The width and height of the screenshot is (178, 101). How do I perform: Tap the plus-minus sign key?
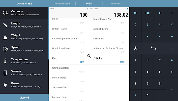coord(135,95)
